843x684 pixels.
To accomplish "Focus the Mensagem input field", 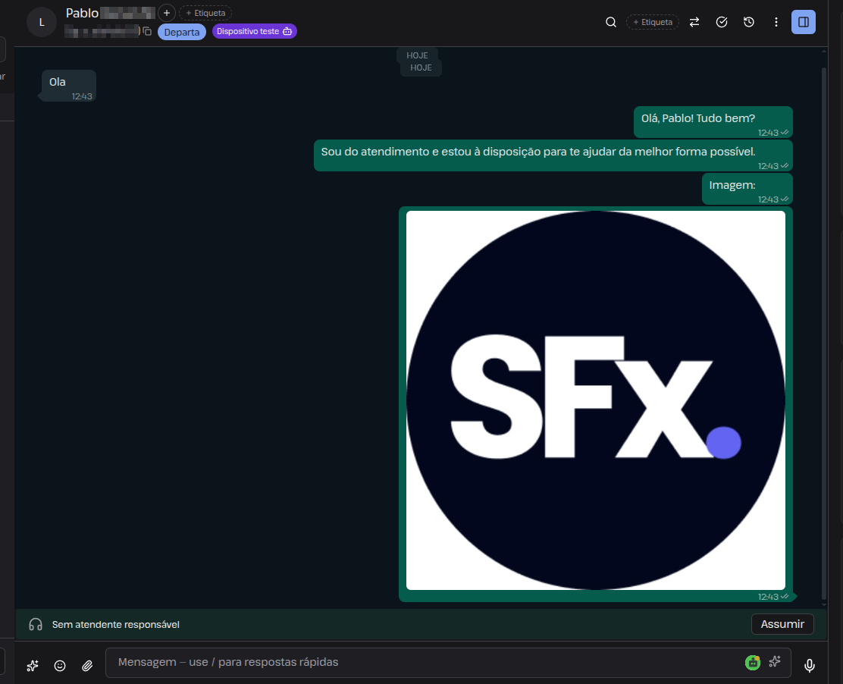I will 448,663.
